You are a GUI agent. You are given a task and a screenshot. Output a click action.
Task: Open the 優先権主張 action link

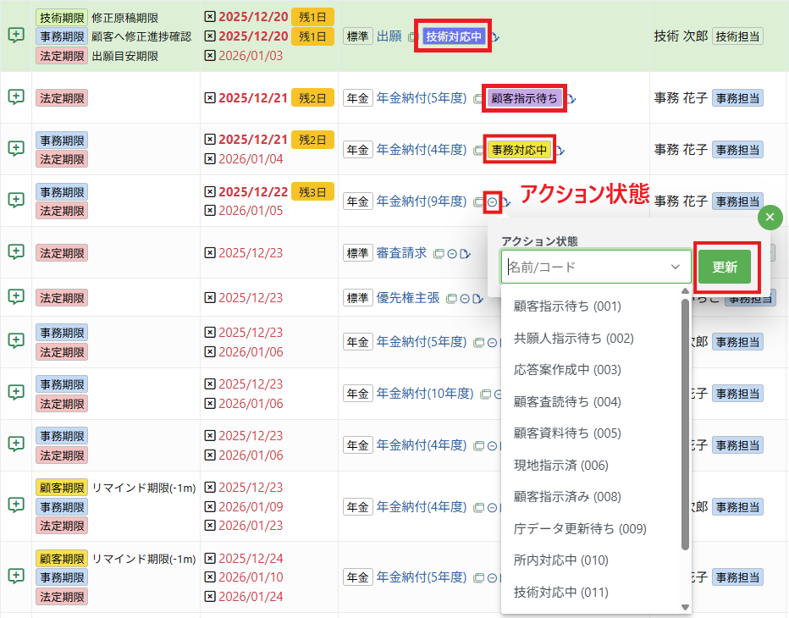(408, 298)
